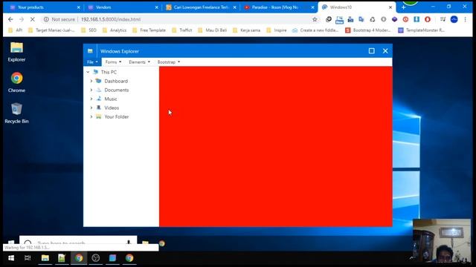Click the Music folder icon in tree
The width and height of the screenshot is (476, 267).
pyautogui.click(x=99, y=99)
